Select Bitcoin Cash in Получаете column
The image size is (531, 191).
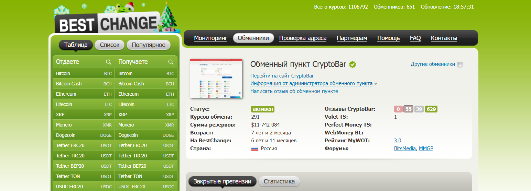coord(146,84)
